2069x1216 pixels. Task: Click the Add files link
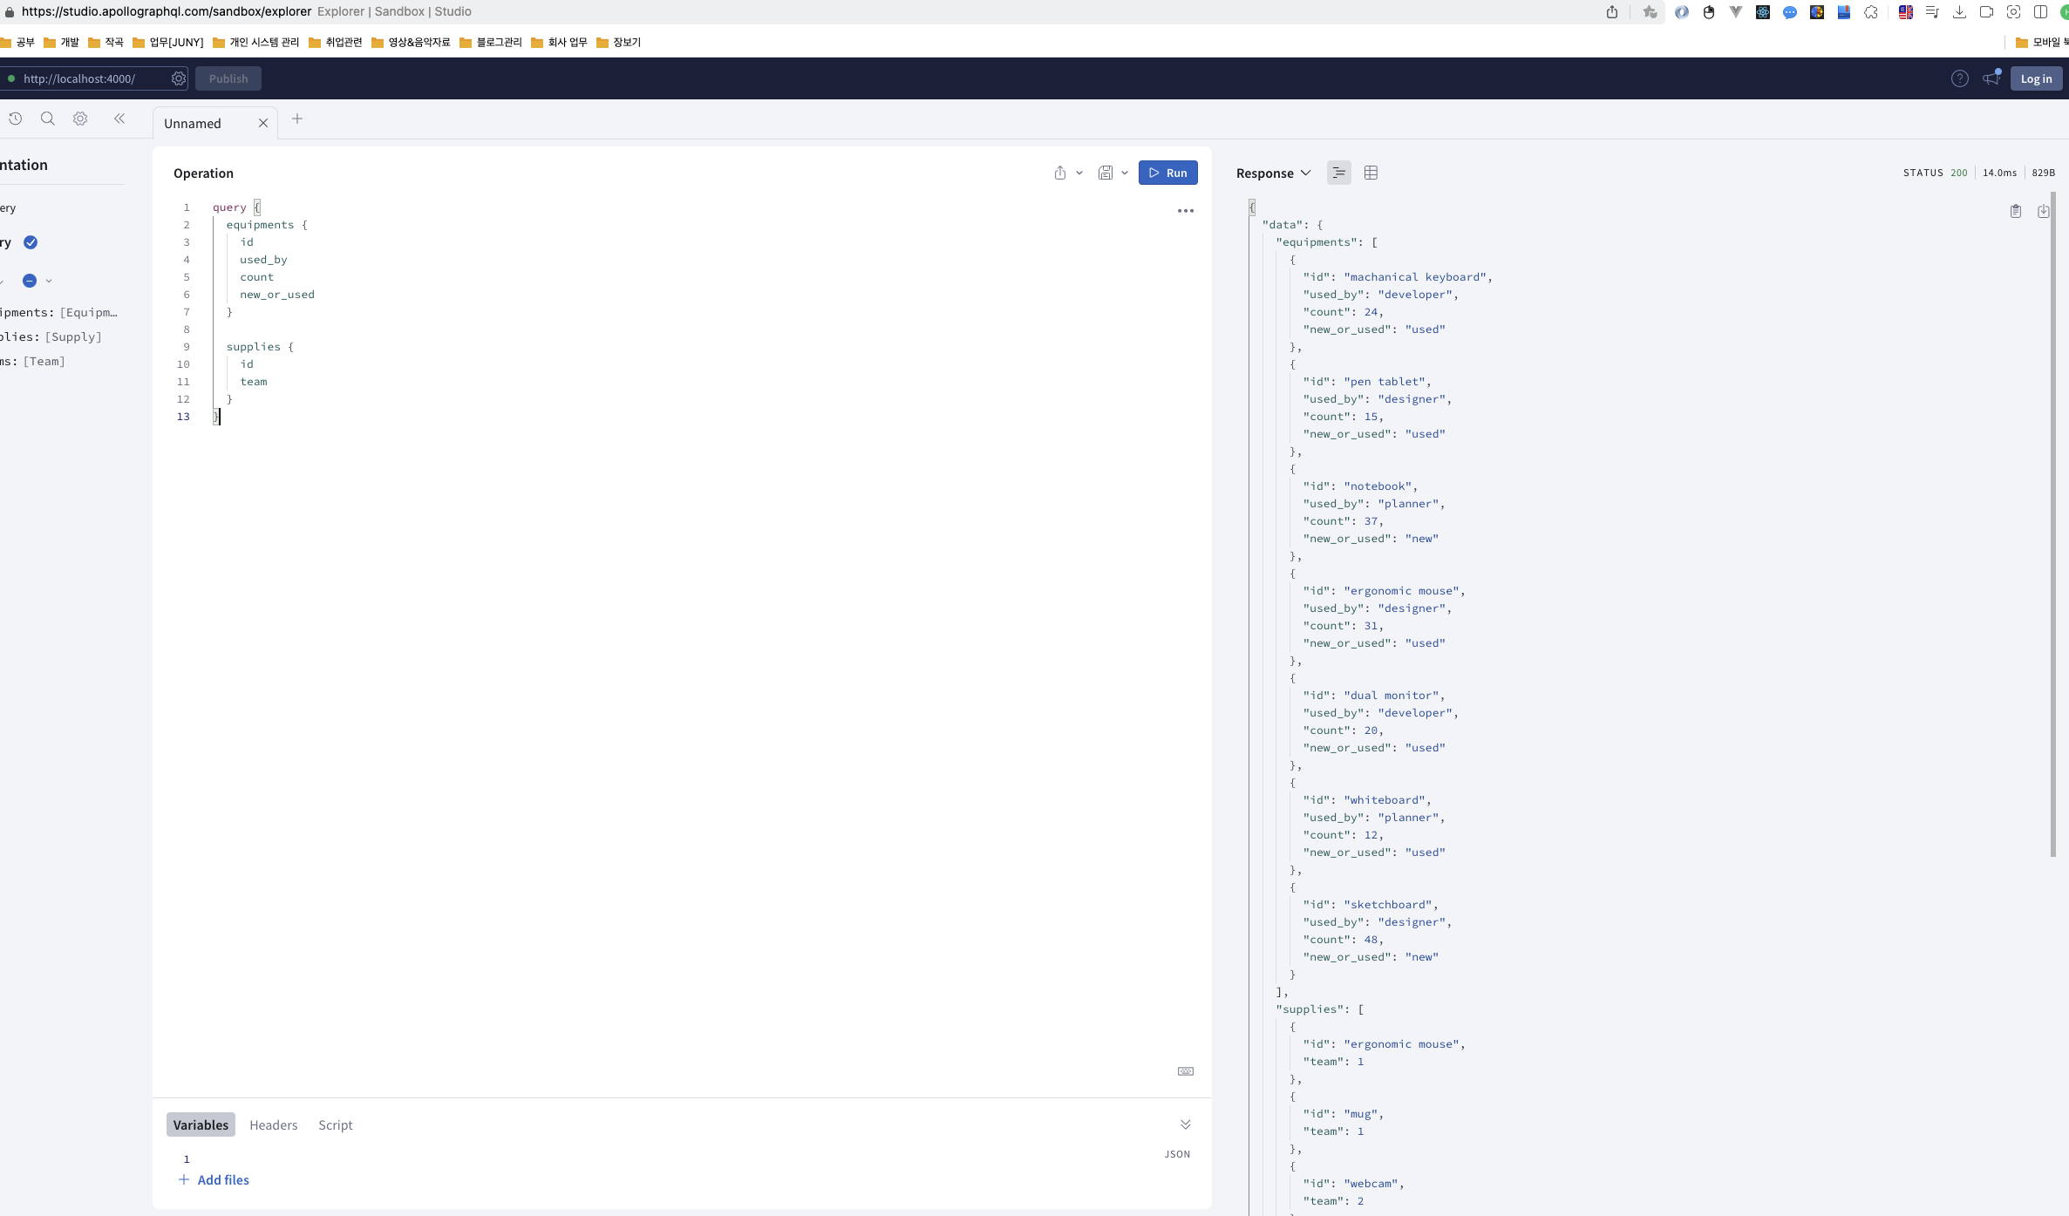pos(222,1179)
